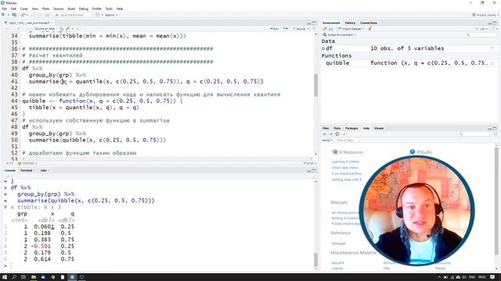This screenshot has height=281, width=501.
Task: Switch to the Jobs tab
Action: (x=44, y=170)
